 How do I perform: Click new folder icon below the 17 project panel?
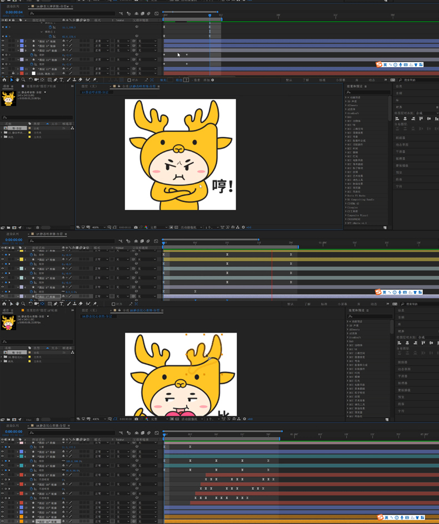9,228
